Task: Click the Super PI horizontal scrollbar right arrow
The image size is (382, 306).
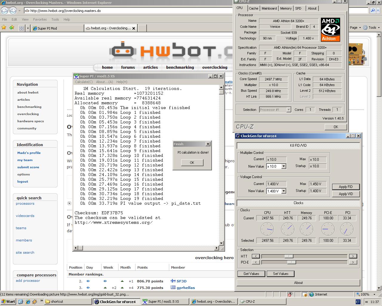Action: [x=217, y=248]
